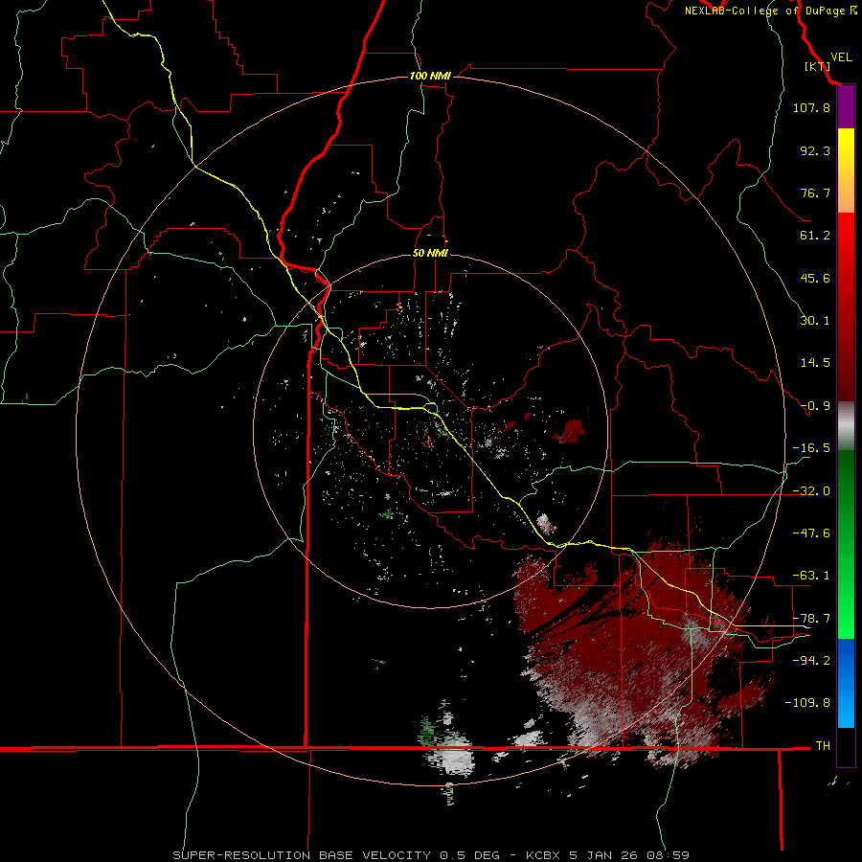
Task: Click the [KT] units label
Action: tap(817, 66)
